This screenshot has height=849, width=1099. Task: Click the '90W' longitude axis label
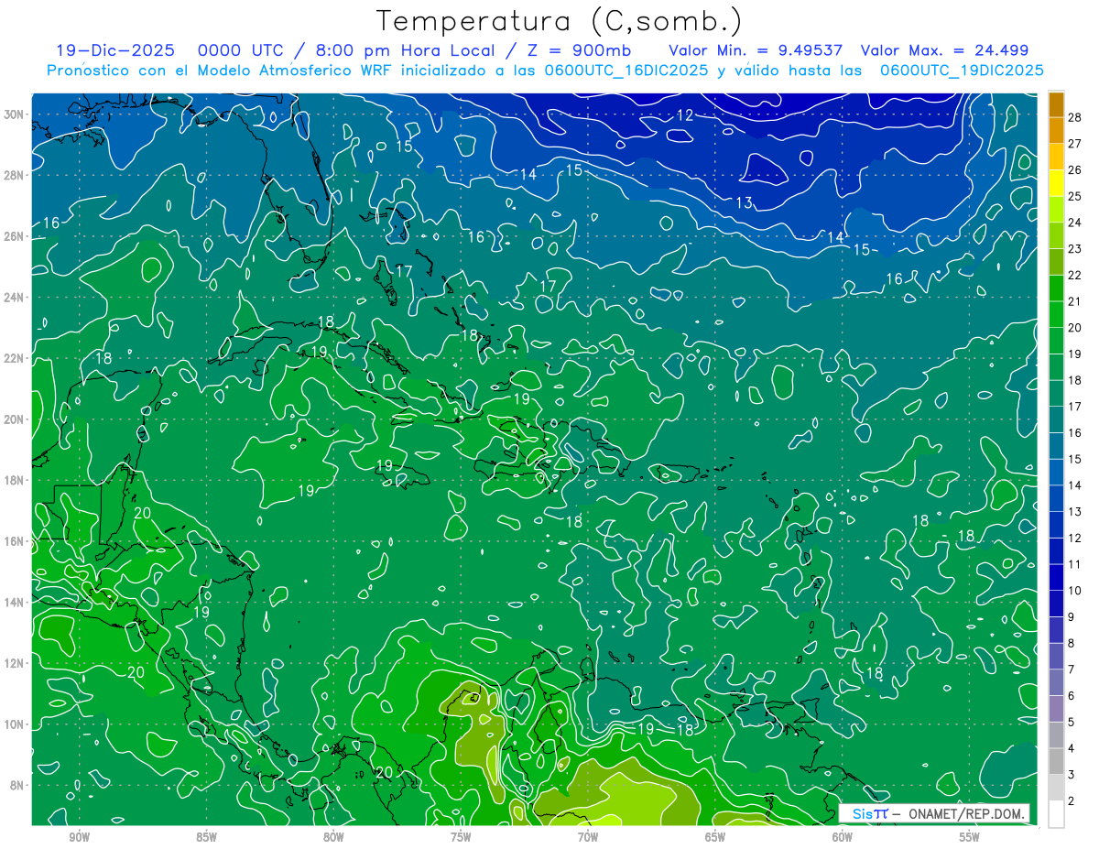79,837
